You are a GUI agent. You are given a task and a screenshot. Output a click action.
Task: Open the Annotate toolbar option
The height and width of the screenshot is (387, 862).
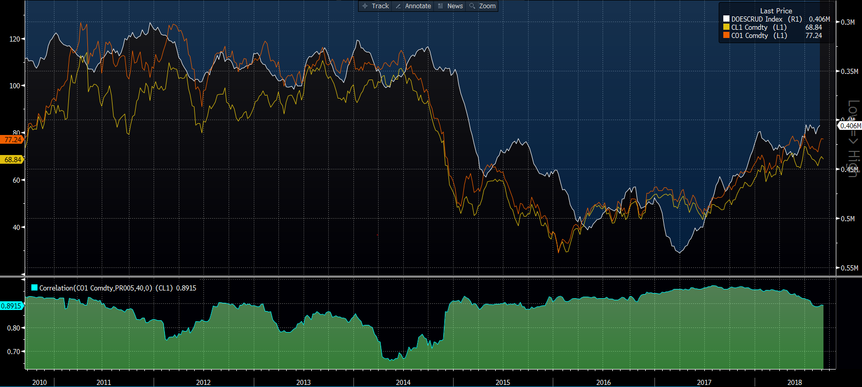pyautogui.click(x=418, y=6)
